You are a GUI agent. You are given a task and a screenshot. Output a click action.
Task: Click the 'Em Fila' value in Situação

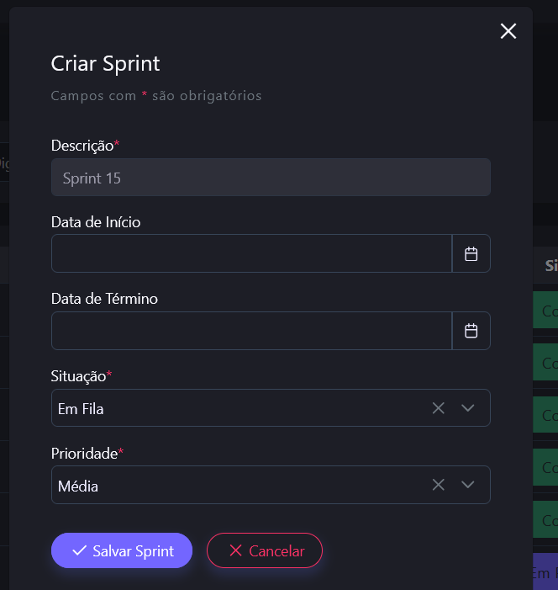pyautogui.click(x=82, y=409)
